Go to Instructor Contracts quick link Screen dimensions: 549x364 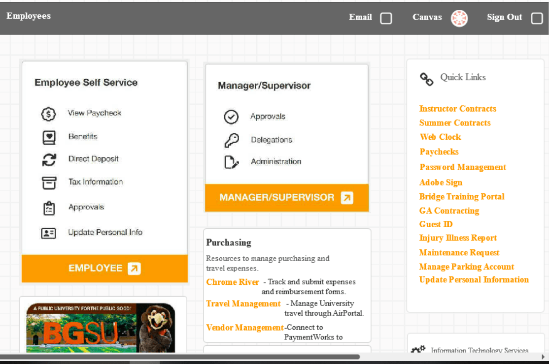[457, 109]
